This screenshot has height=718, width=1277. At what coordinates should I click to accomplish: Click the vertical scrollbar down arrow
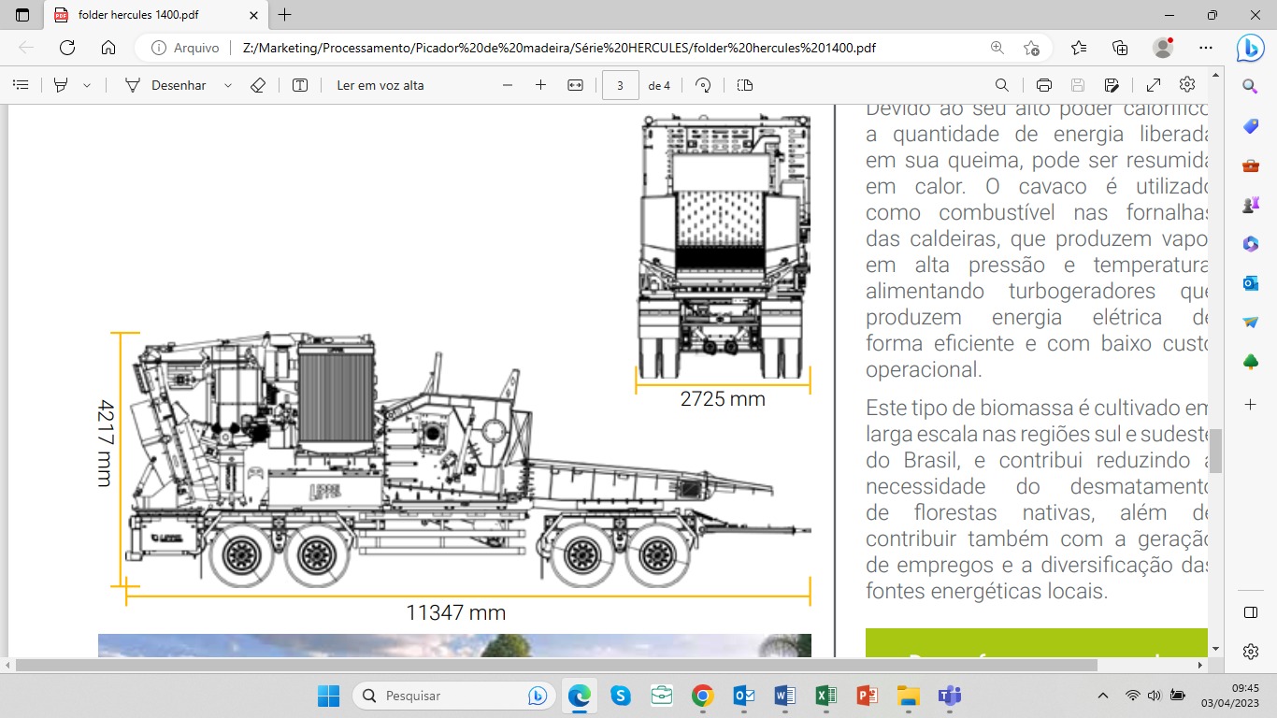click(1215, 649)
